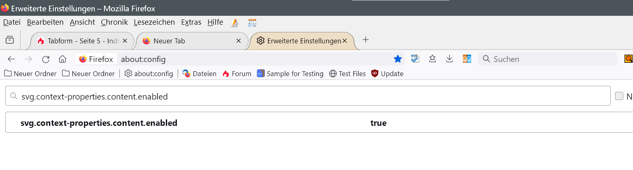Viewport: 633px width, 170px height.
Task: Open the downloads panel arrow icon
Action: pos(449,59)
